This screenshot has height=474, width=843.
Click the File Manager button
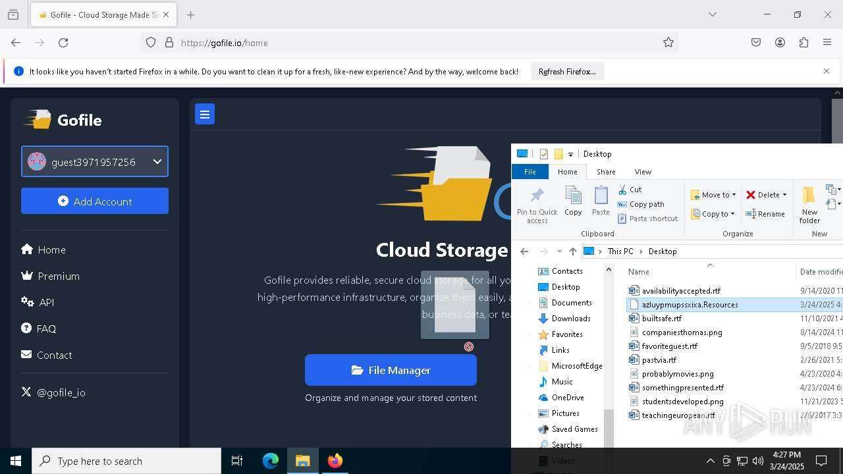tap(391, 370)
